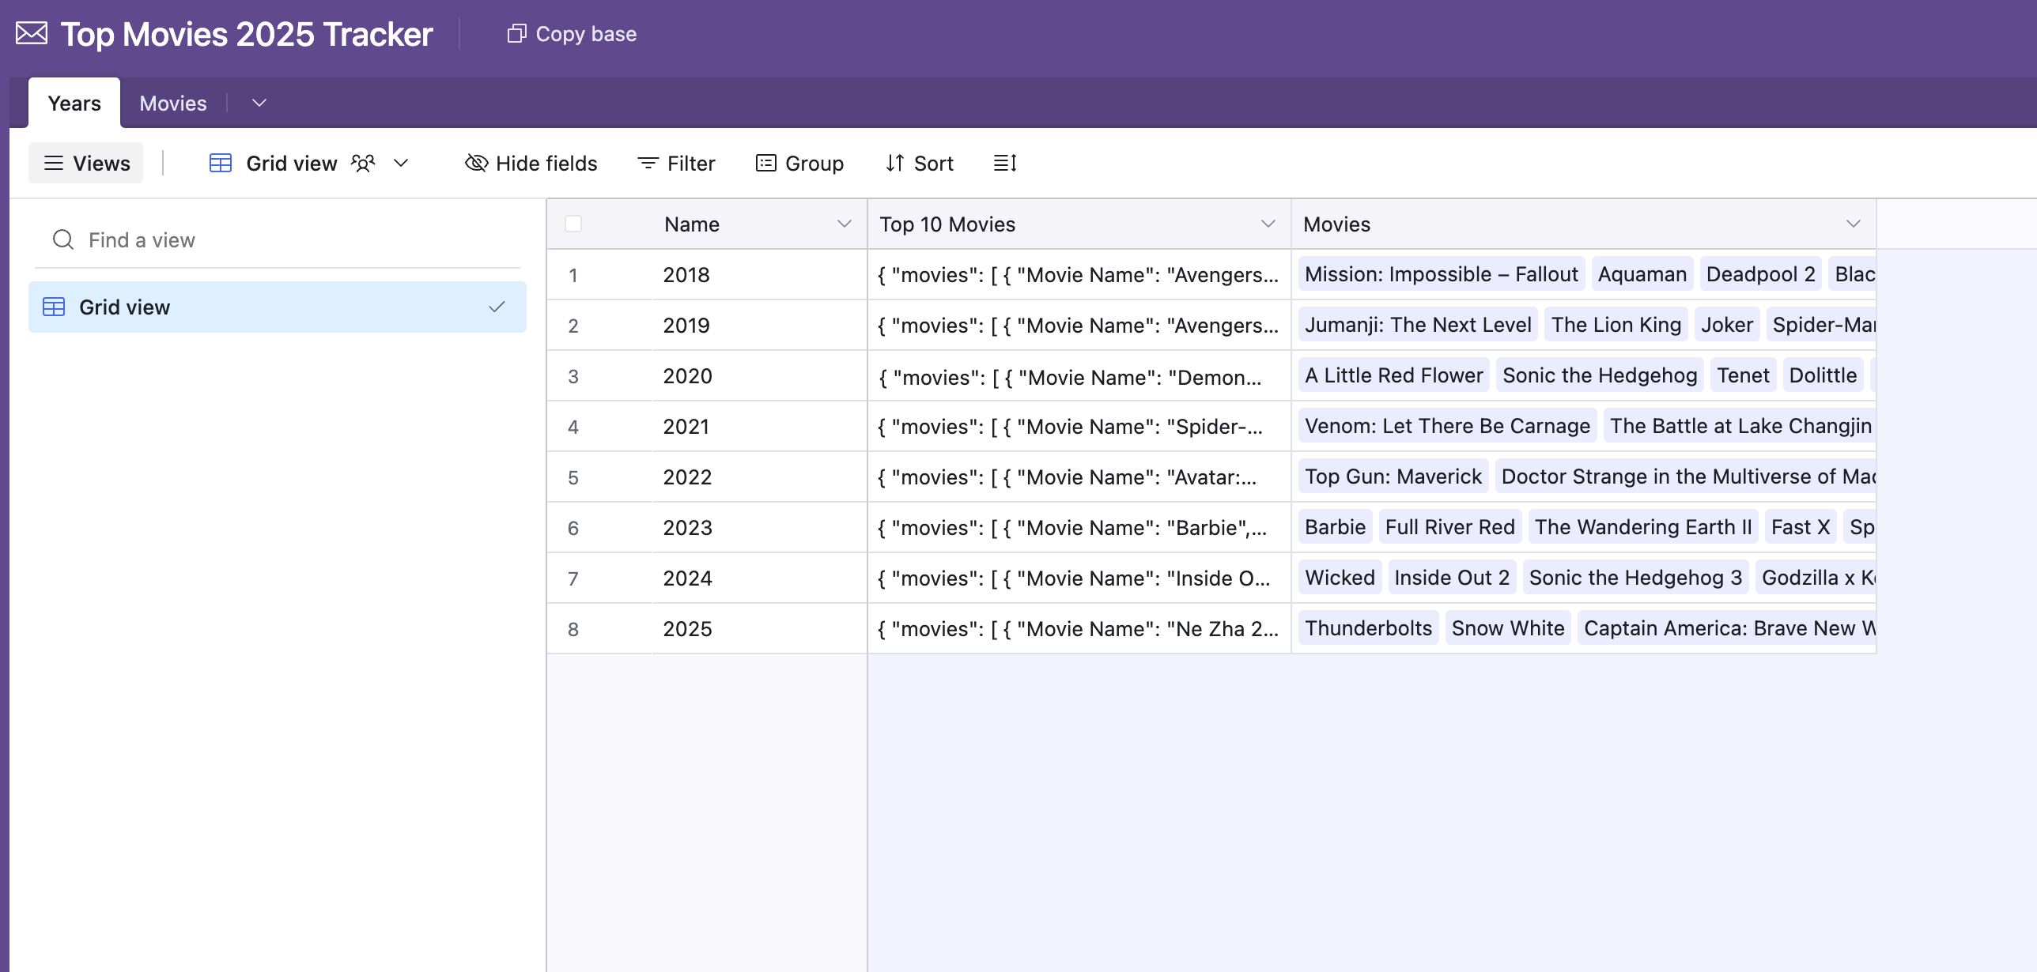
Task: Click the Sort arrows icon
Action: coord(894,163)
